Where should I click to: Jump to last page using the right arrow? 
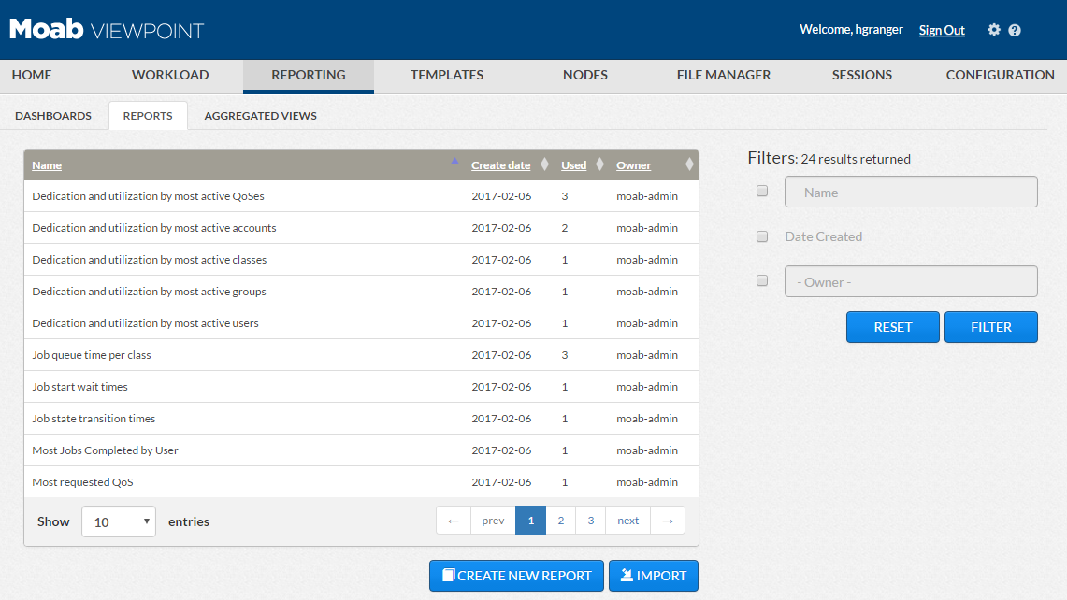pyautogui.click(x=667, y=520)
